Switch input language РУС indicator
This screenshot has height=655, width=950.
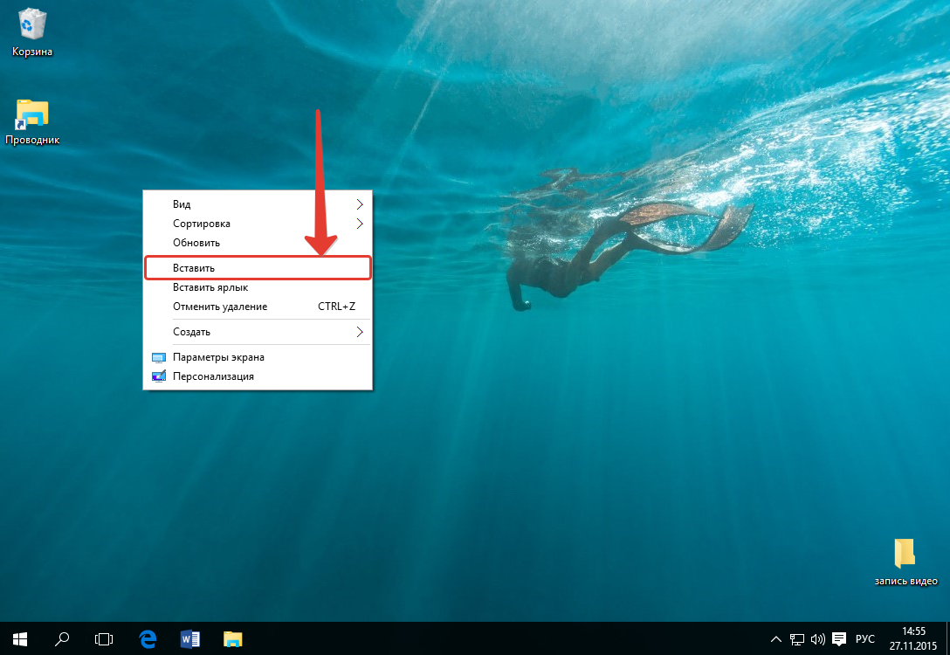[865, 639]
